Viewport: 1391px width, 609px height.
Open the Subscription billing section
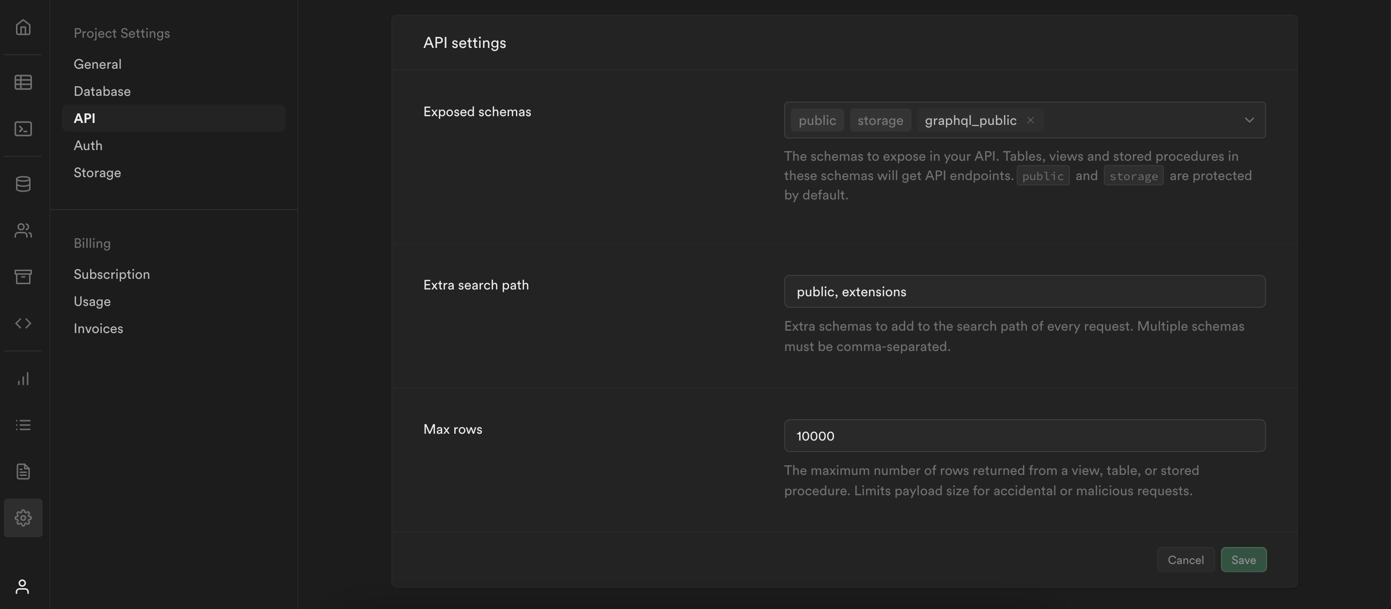click(x=112, y=274)
